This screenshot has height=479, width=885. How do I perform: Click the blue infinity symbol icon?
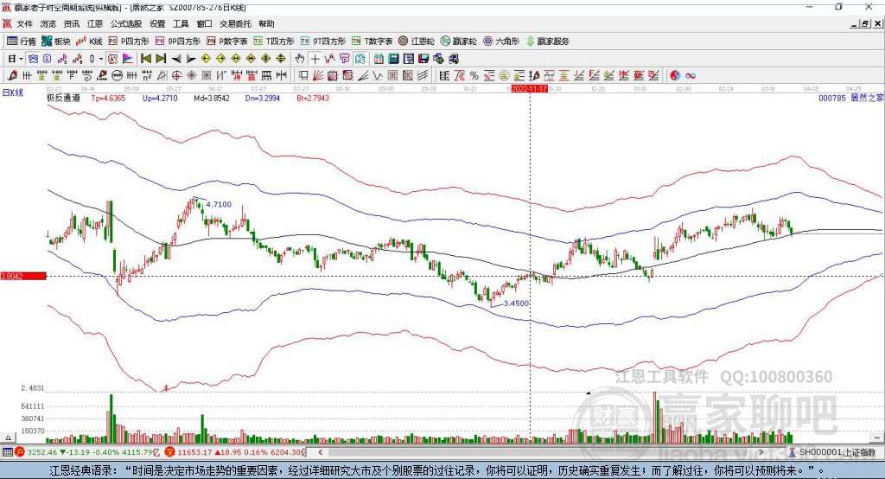tap(690, 75)
